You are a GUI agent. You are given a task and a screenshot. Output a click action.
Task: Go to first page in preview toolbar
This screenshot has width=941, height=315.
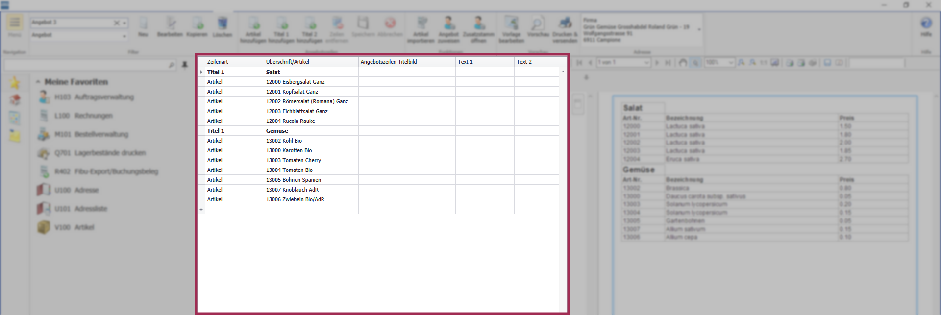[x=579, y=63]
